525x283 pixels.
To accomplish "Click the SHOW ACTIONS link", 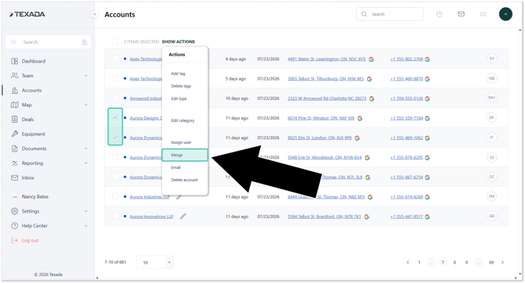I will [x=178, y=41].
